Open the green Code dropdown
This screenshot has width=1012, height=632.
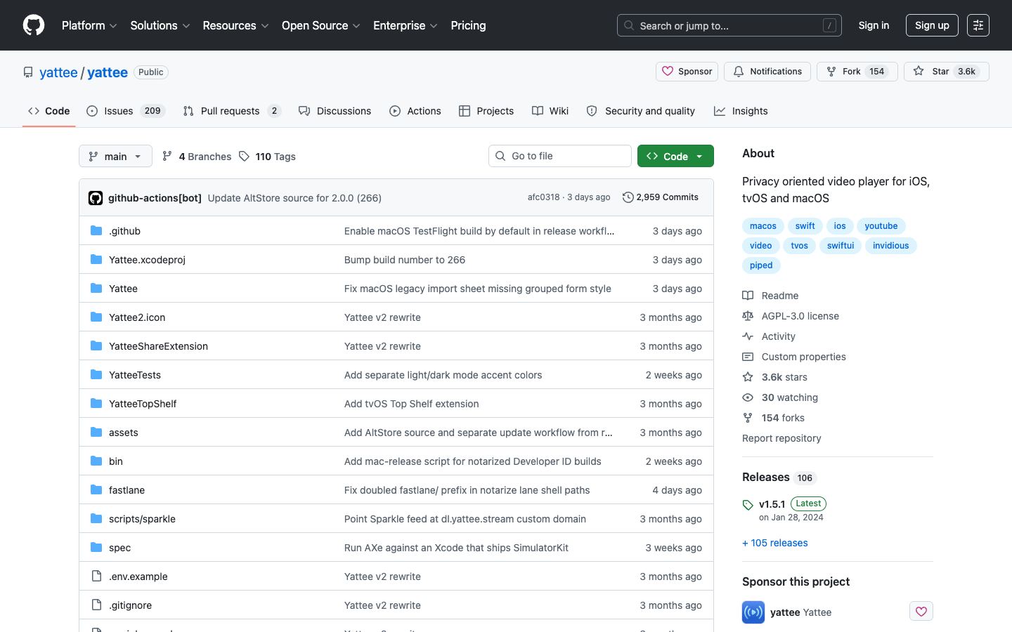tap(675, 156)
